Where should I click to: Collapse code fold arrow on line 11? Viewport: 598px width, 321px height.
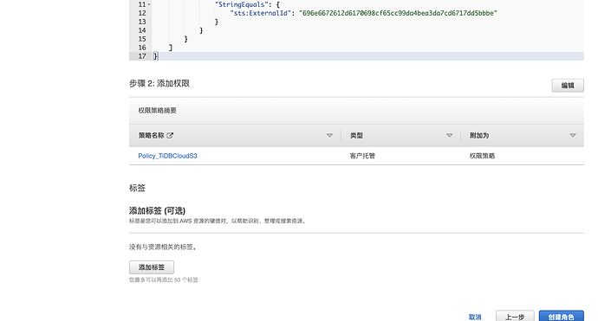point(149,4)
